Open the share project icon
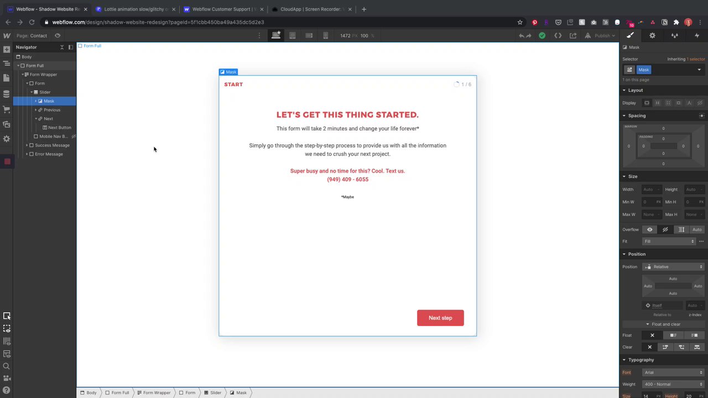708x398 pixels. (573, 35)
